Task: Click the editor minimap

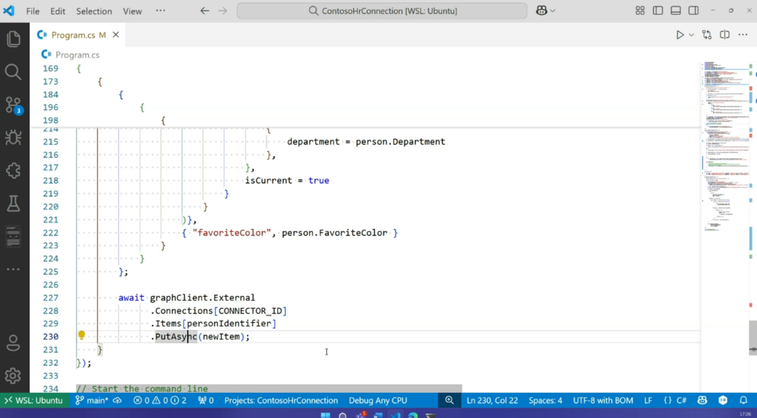Action: (726, 145)
